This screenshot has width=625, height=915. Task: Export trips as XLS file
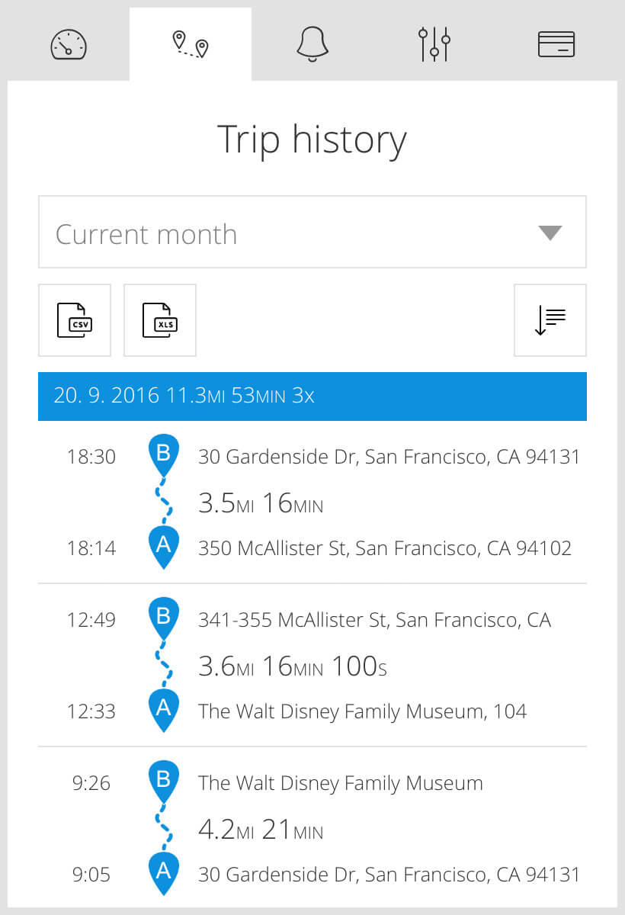pos(160,320)
